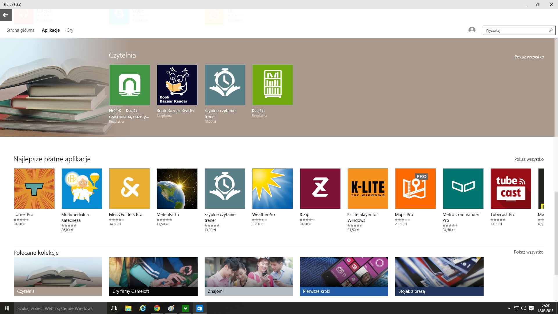Image resolution: width=558 pixels, height=314 pixels.
Task: Launch File Explorer from the taskbar
Action: [128, 308]
